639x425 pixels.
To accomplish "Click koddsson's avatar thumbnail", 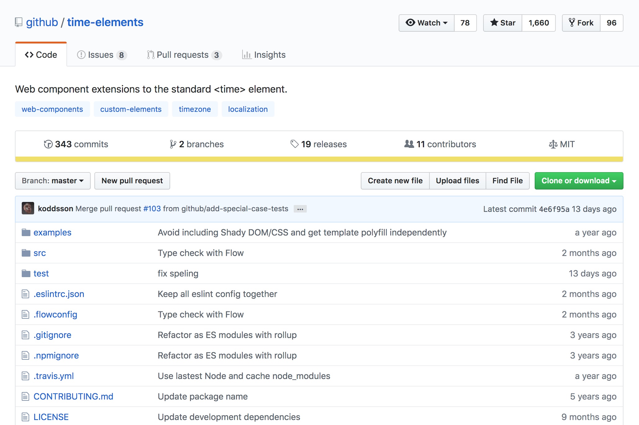I will [28, 208].
